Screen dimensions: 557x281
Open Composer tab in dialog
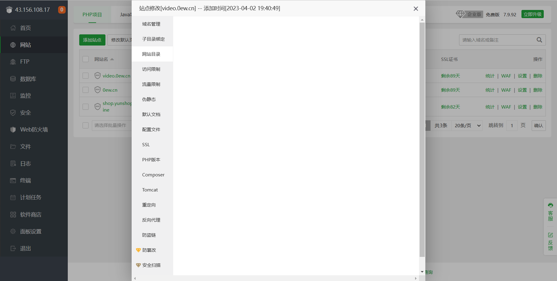coord(152,175)
